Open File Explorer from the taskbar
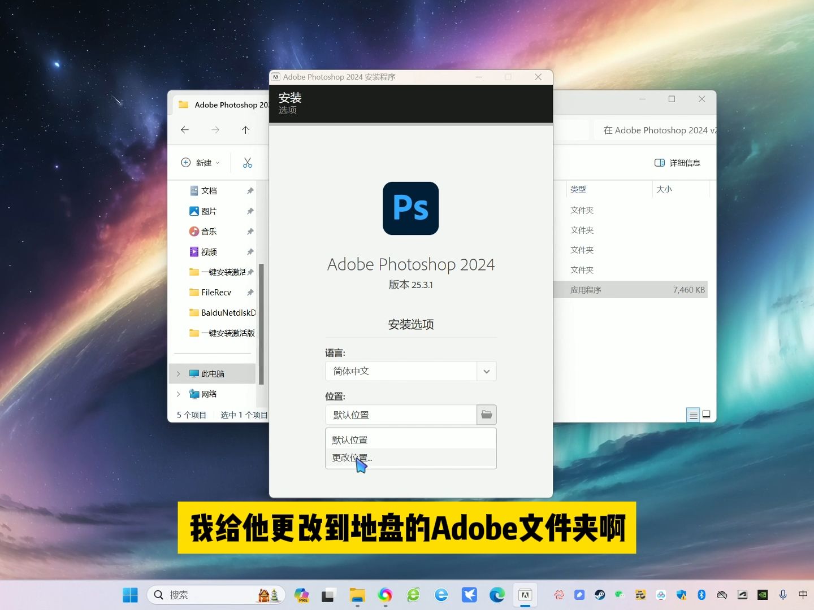This screenshot has width=814, height=610. click(357, 595)
